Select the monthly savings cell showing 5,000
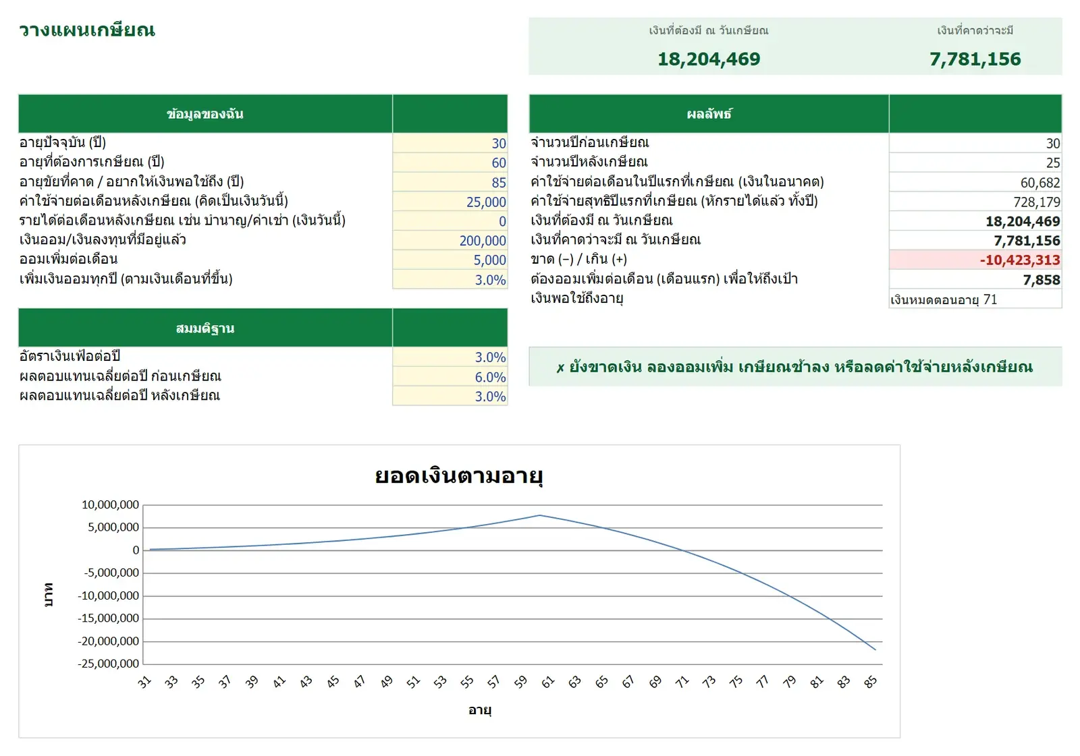1080x756 pixels. coord(450,260)
